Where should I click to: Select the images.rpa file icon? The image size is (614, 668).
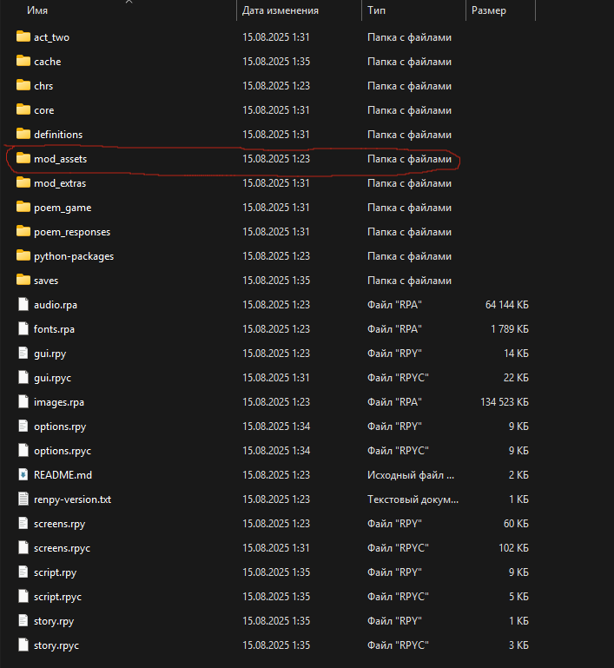click(x=23, y=401)
